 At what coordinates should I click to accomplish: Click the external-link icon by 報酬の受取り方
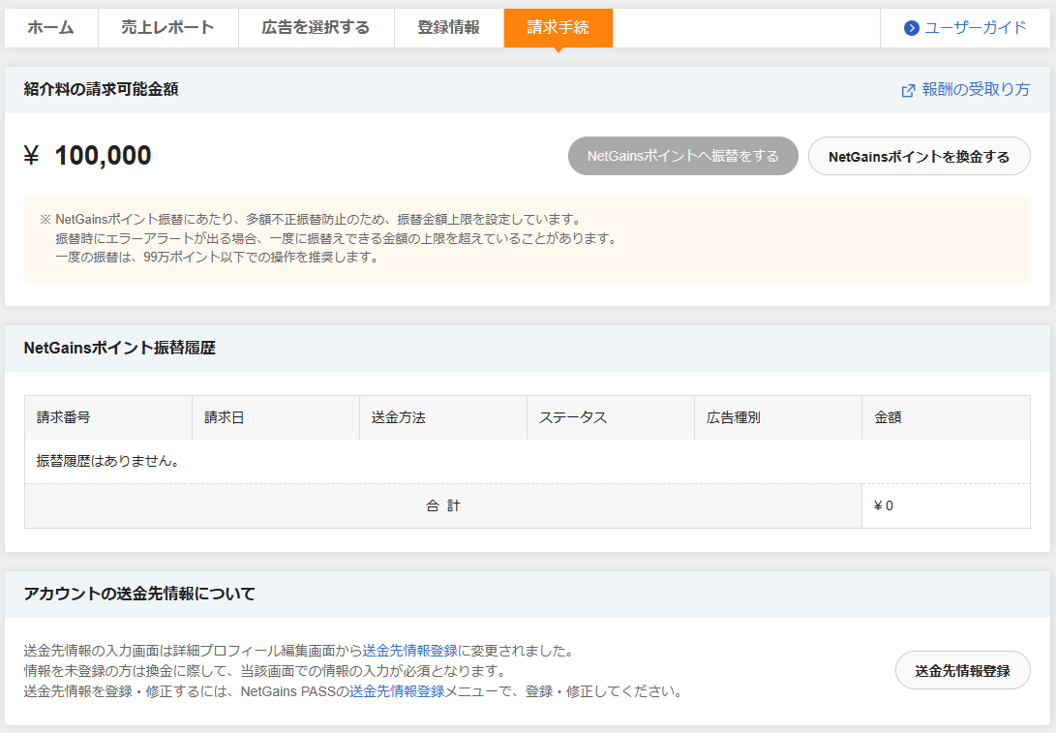coord(908,90)
